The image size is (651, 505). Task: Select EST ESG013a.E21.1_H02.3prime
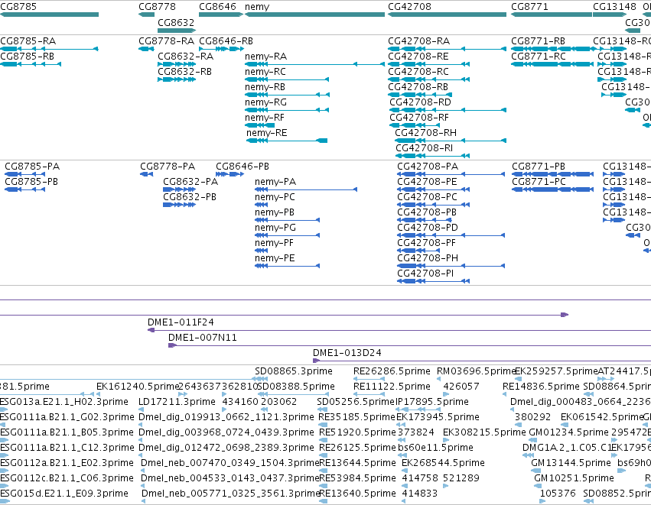[64, 402]
